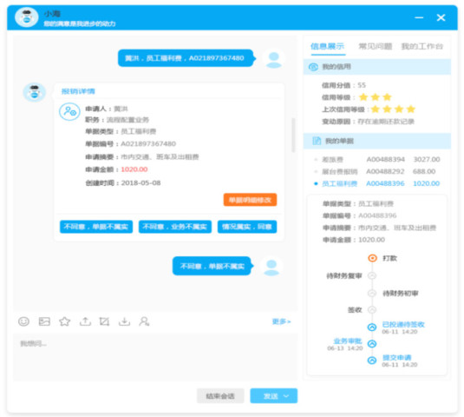The width and height of the screenshot is (464, 417).
Task: Click the download arrow icon
Action: pos(124,321)
